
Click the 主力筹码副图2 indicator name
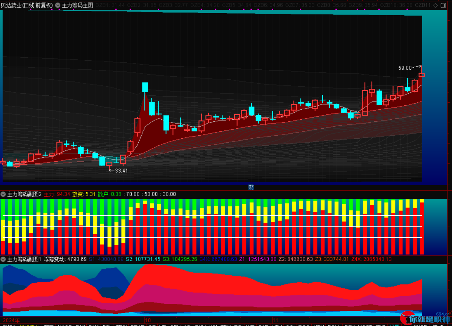(x=24, y=194)
